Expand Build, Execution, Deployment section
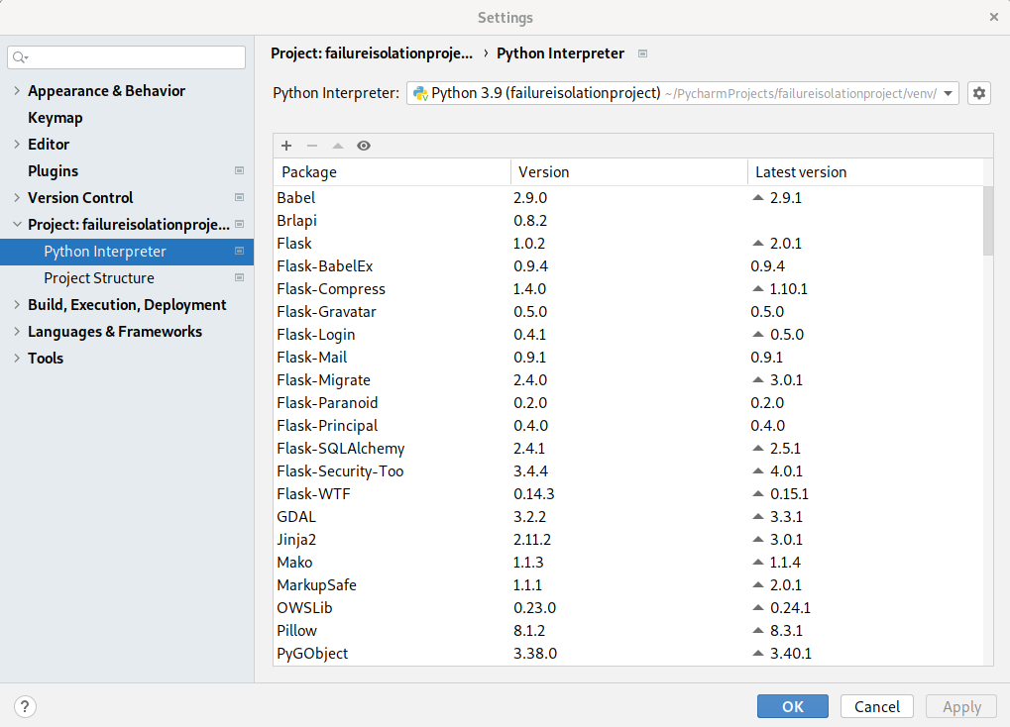Viewport: 1010px width, 727px height. pyautogui.click(x=17, y=305)
